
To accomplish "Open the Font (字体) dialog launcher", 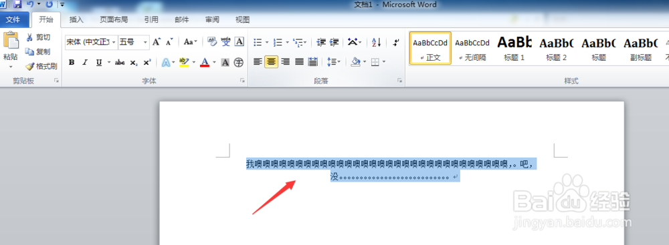I will click(242, 80).
